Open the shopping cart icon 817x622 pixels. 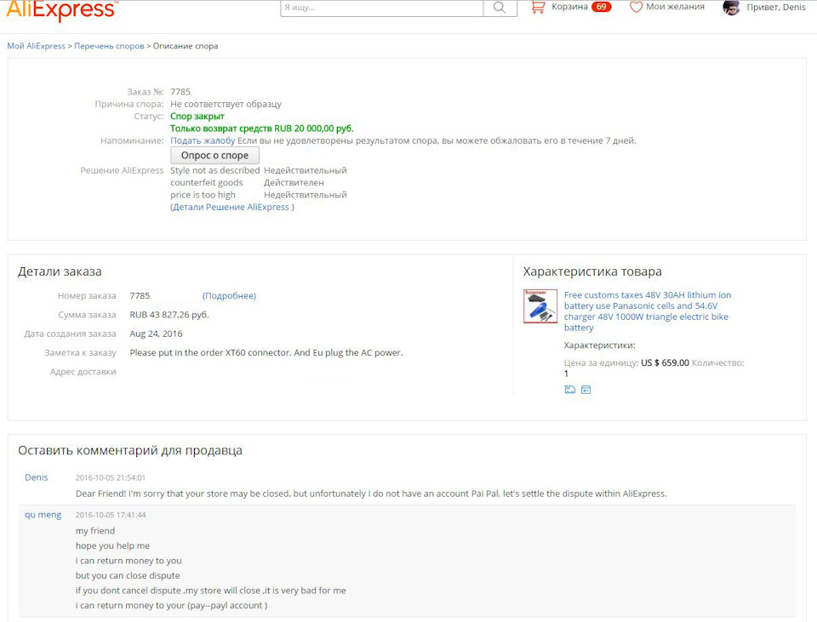coord(538,7)
